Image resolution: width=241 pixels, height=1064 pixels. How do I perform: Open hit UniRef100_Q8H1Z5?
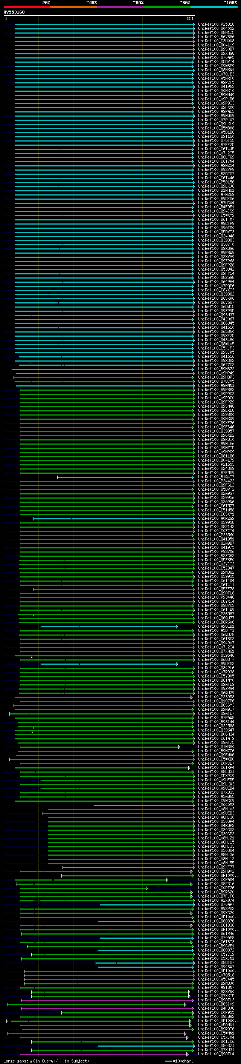coord(216,32)
